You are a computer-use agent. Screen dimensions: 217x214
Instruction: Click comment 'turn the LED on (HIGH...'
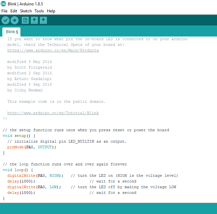pyautogui.click(x=124, y=176)
